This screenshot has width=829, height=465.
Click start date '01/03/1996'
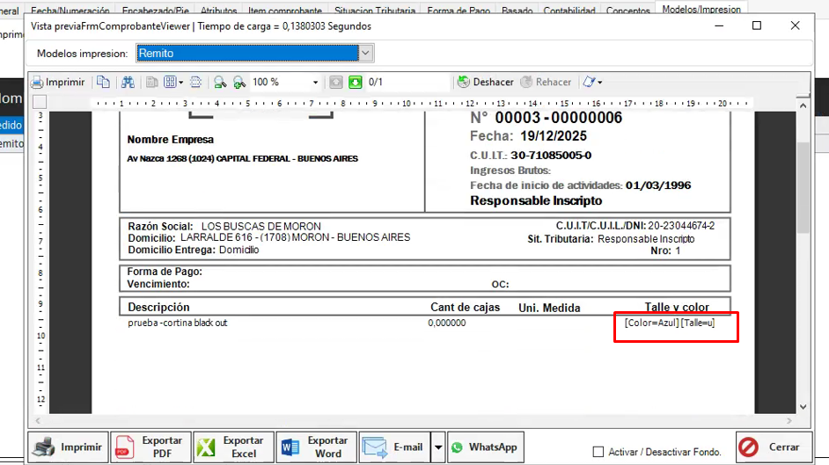coord(658,185)
